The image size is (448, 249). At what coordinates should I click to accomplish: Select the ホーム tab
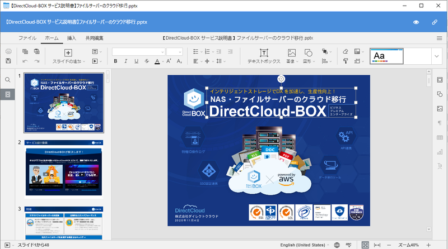point(52,38)
